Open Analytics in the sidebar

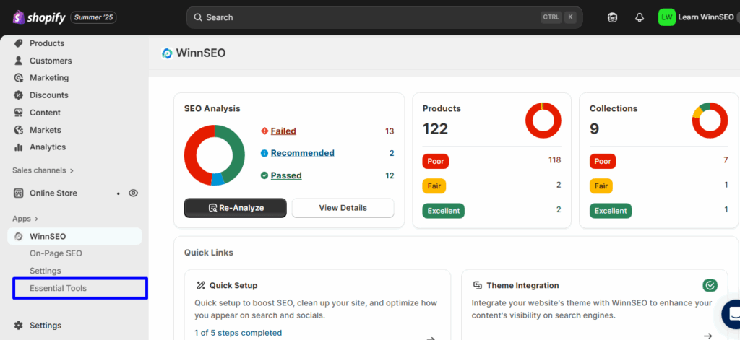(48, 147)
